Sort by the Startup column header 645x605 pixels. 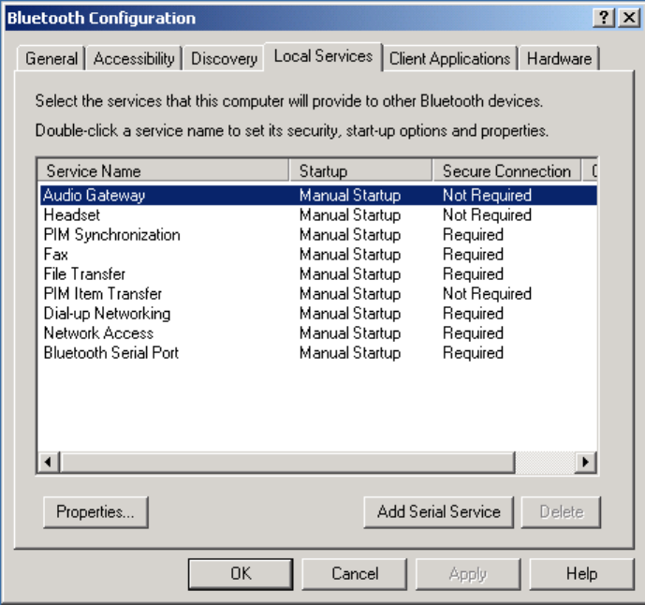(x=360, y=170)
